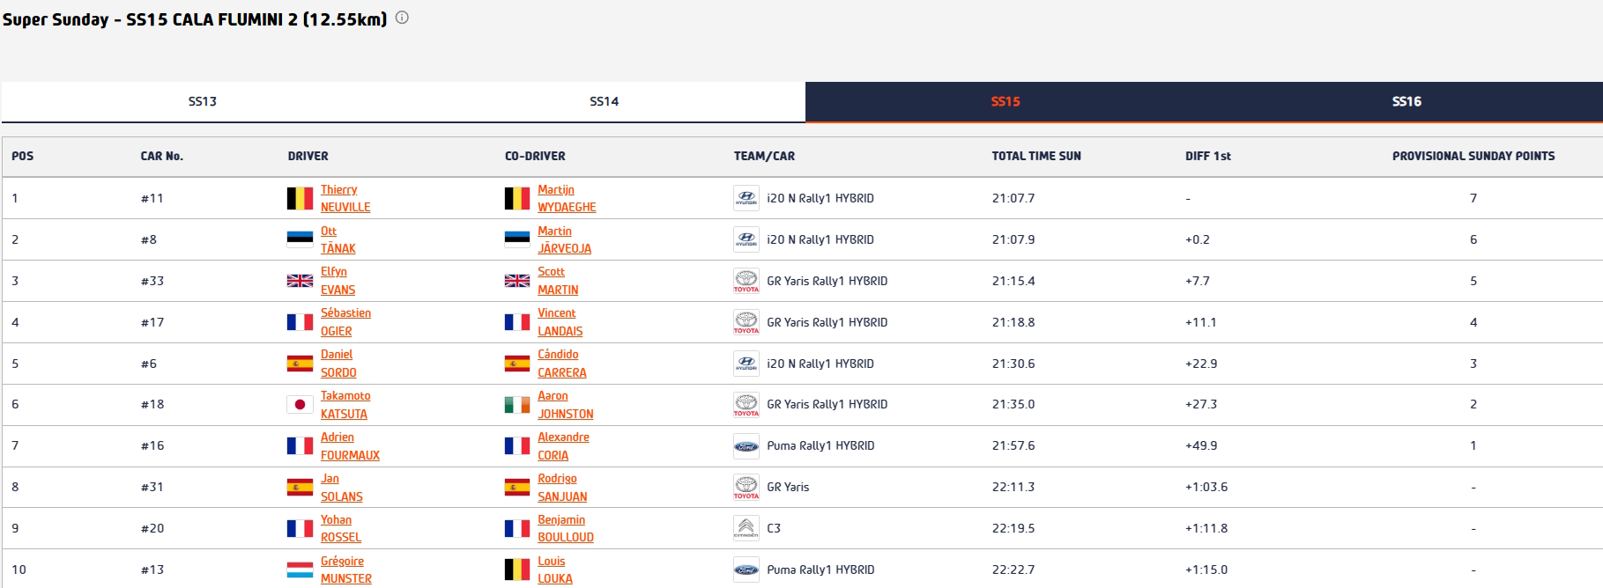Image resolution: width=1603 pixels, height=588 pixels.
Task: Click the Hyundai logo in Neuville's row
Action: point(746,198)
